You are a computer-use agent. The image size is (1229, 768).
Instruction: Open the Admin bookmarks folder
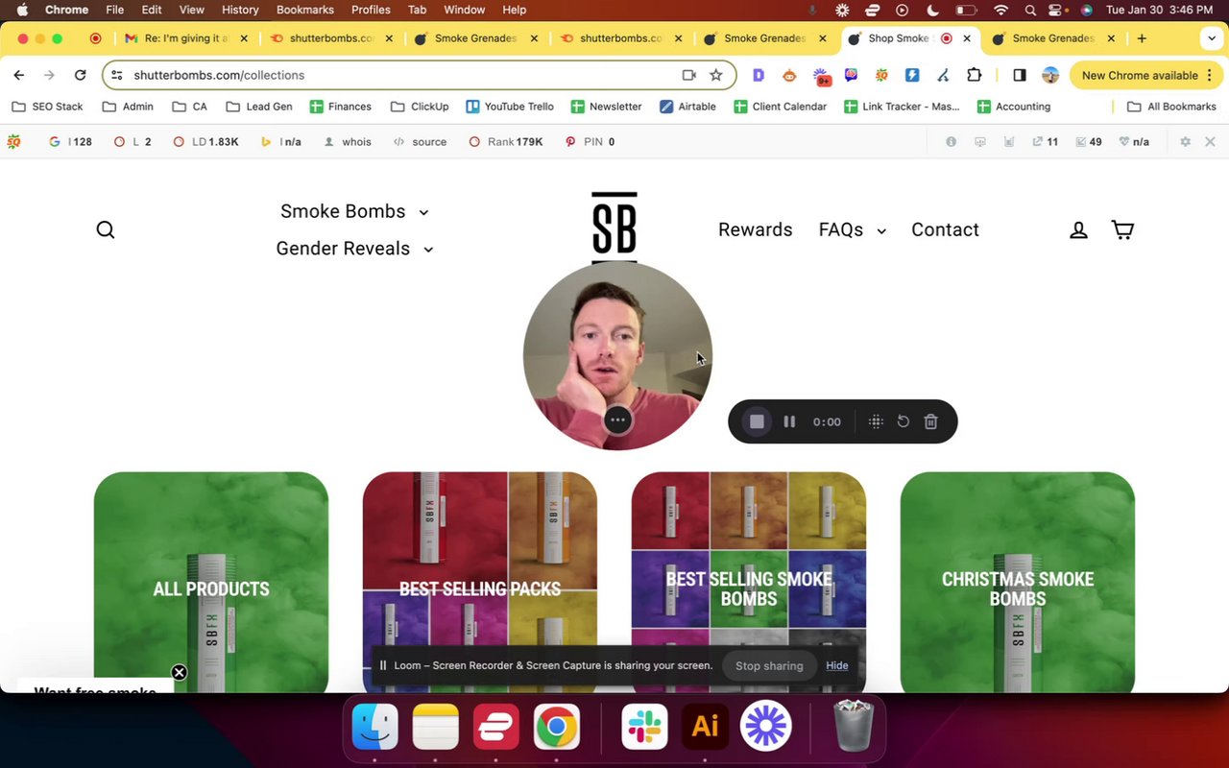[x=128, y=107]
